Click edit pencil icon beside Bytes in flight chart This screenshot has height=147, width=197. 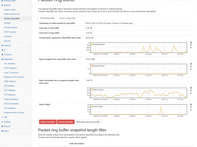pos(191,107)
